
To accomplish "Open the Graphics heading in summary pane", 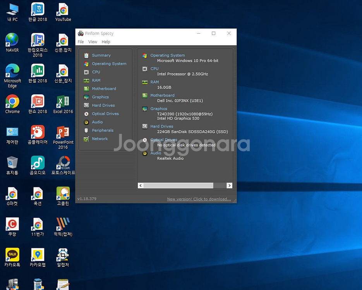I will point(159,109).
